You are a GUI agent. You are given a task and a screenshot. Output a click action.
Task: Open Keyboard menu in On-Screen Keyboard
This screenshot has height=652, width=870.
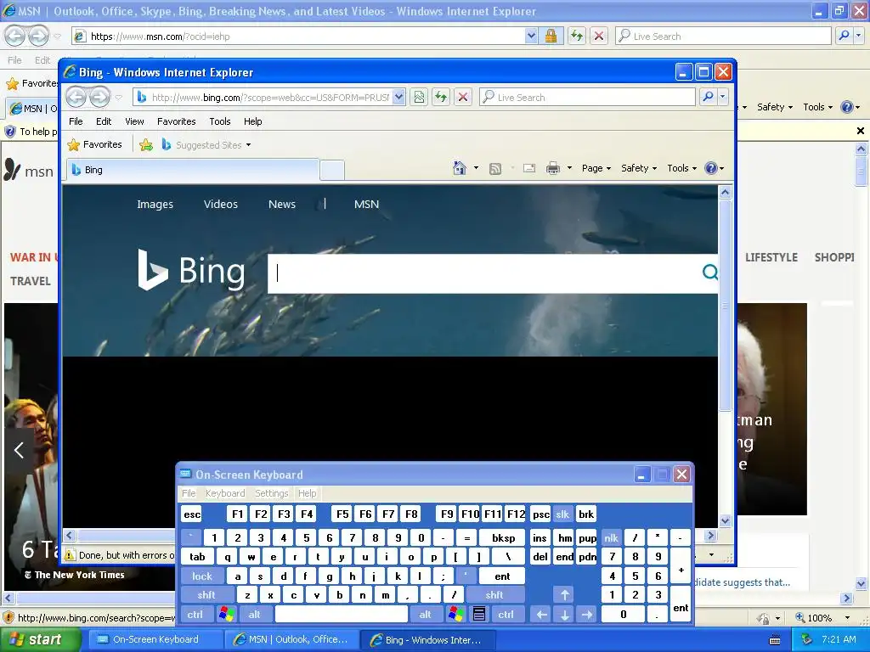pos(224,493)
